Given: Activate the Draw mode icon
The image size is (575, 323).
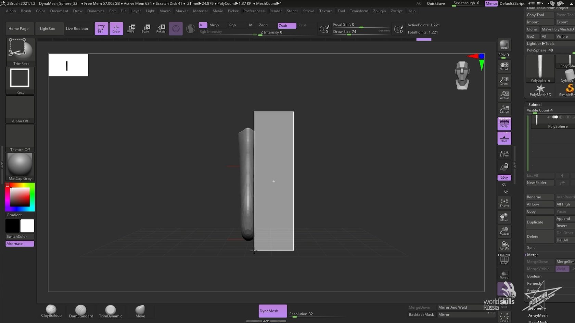Looking at the screenshot, I should 116,29.
